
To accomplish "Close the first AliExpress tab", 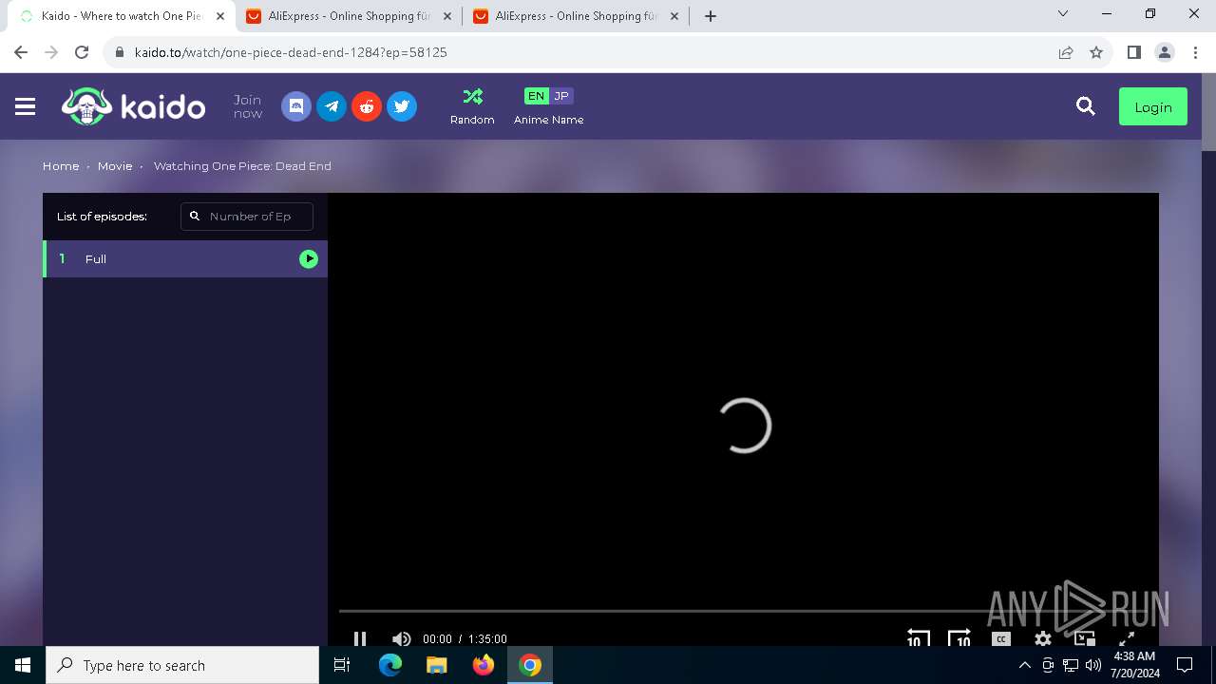I will coord(446,16).
